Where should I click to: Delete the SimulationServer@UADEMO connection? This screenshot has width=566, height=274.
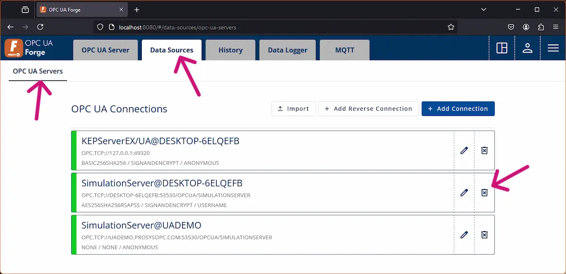point(484,234)
